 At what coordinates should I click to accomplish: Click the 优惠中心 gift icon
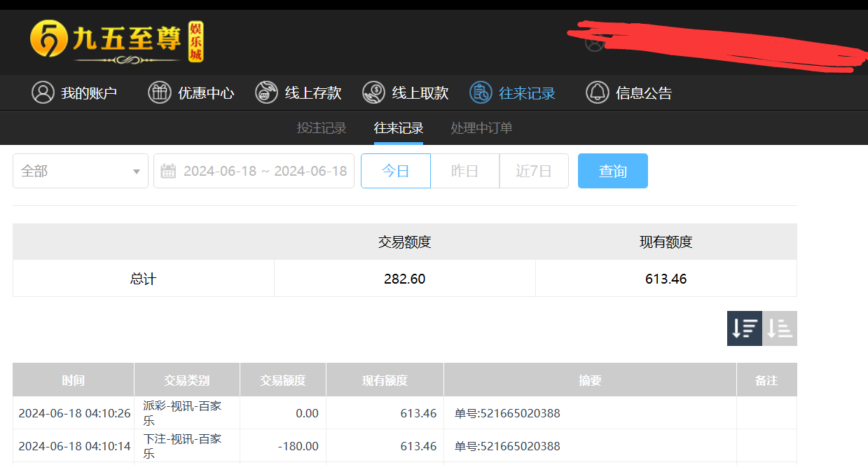160,92
